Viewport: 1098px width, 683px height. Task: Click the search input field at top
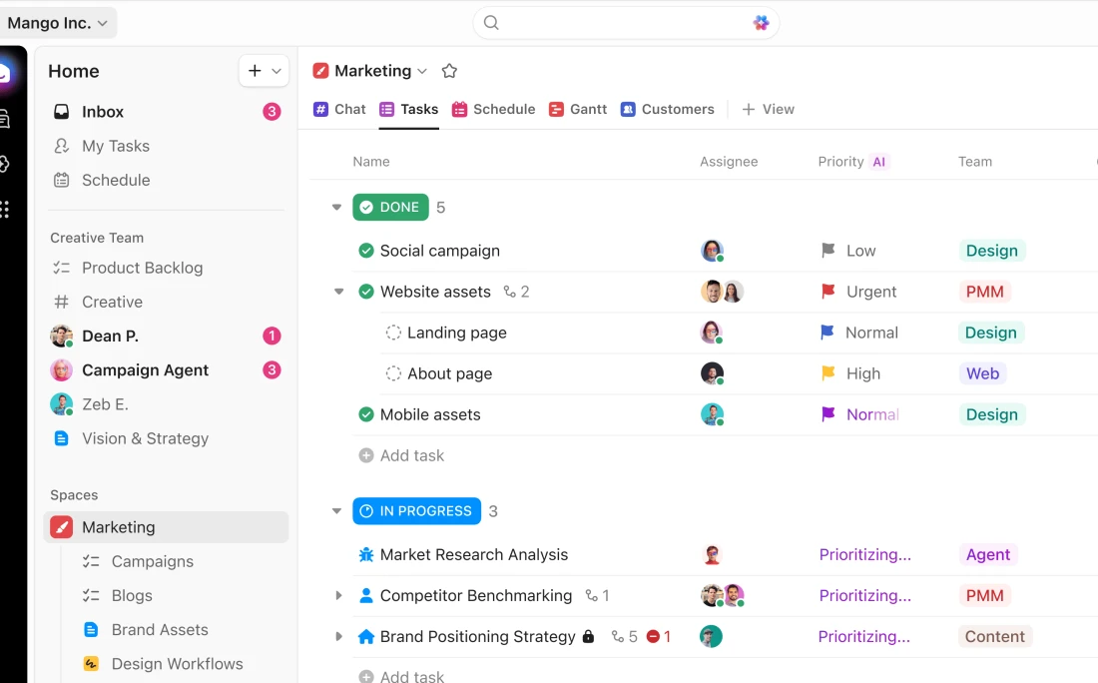pyautogui.click(x=619, y=23)
